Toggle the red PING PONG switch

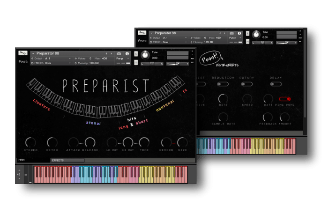[x=285, y=99]
